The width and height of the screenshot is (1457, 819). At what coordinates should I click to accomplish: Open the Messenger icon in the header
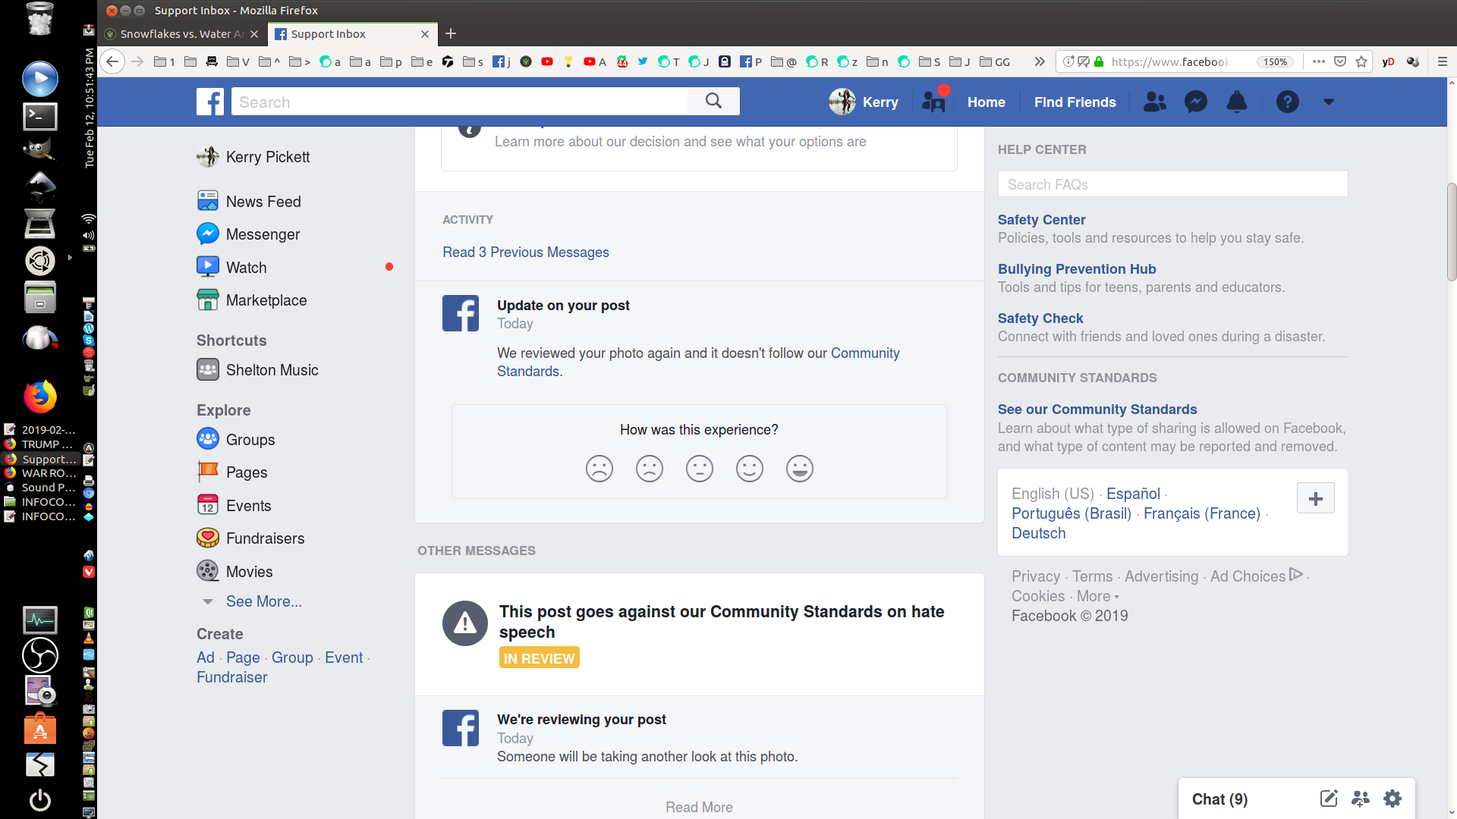click(1196, 102)
